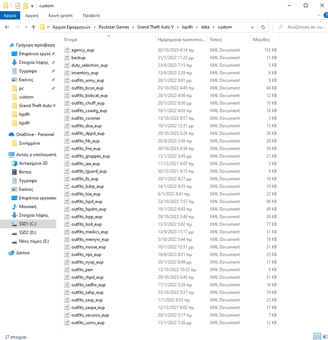The image size is (328, 340).
Task: Select the outfits_coroner file icon
Action: 67,118
